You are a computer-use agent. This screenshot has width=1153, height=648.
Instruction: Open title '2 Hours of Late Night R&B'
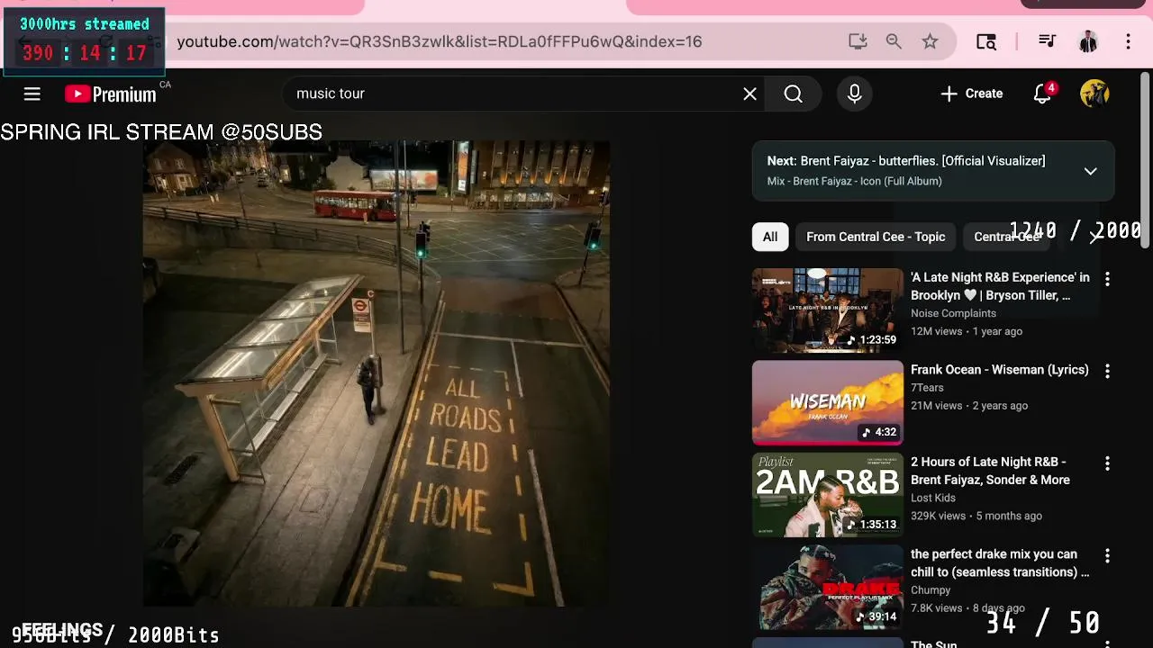[x=990, y=471]
